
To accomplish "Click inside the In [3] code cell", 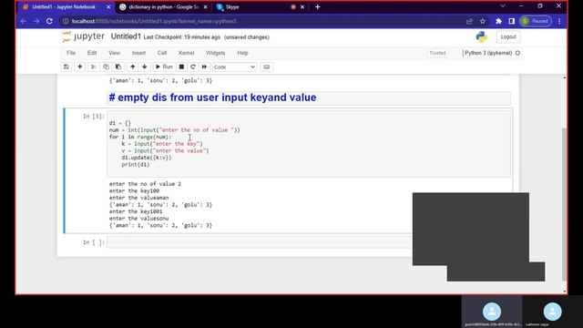I will (x=309, y=144).
